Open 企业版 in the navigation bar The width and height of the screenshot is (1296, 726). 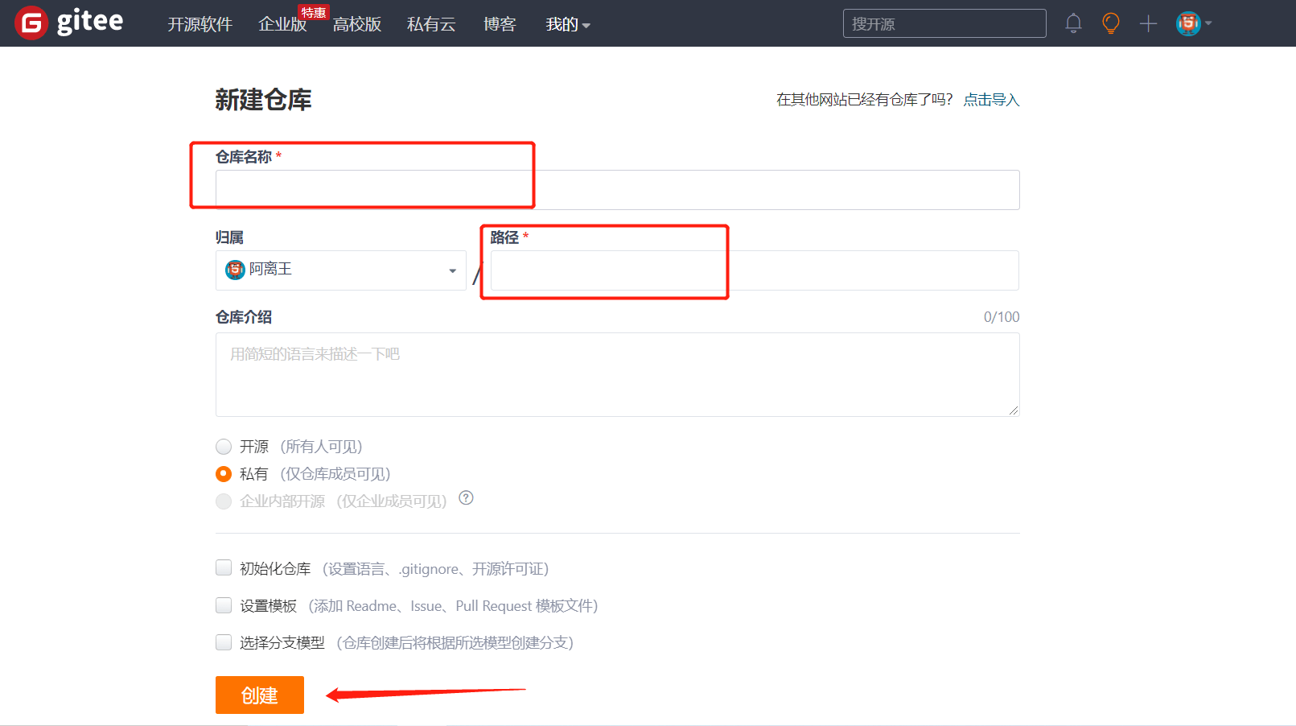click(x=282, y=24)
